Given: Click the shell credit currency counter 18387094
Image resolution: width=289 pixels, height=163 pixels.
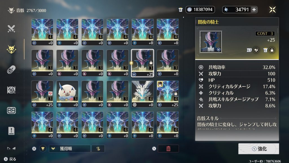Looking at the screenshot, I should pyautogui.click(x=200, y=10).
